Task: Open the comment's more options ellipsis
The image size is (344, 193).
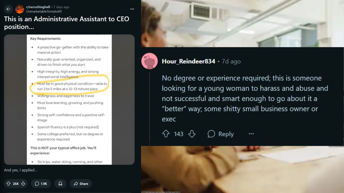Action: coord(251,134)
